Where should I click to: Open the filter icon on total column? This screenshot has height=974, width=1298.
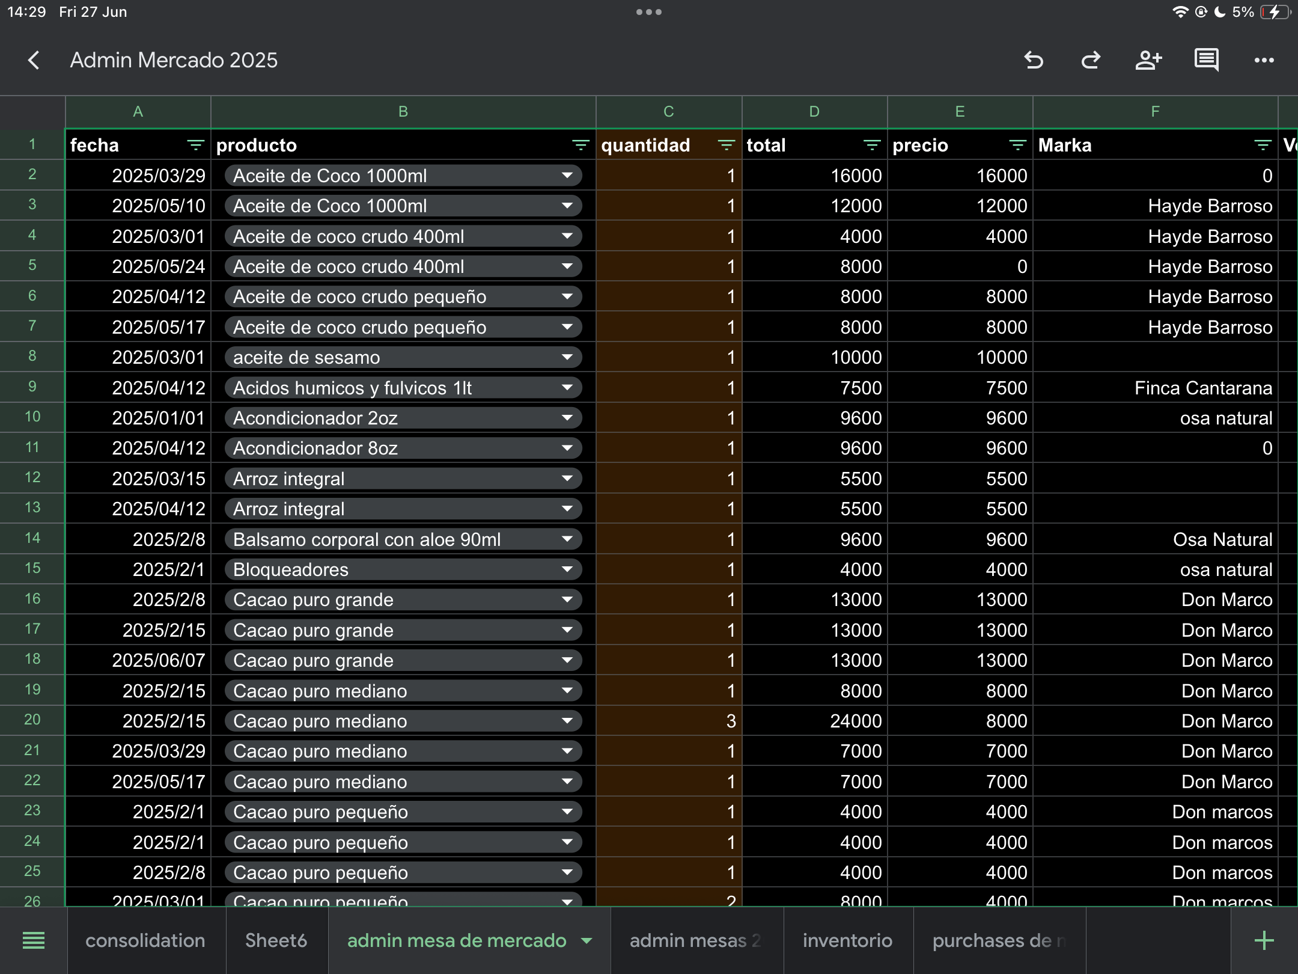[x=872, y=145]
